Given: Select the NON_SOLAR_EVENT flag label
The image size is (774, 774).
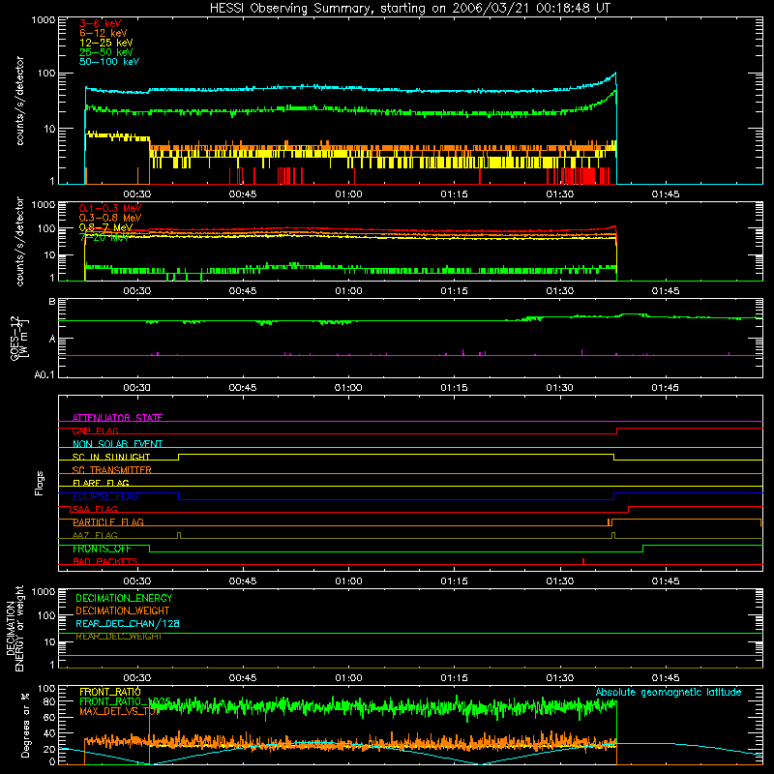Looking at the screenshot, I should pos(117,444).
